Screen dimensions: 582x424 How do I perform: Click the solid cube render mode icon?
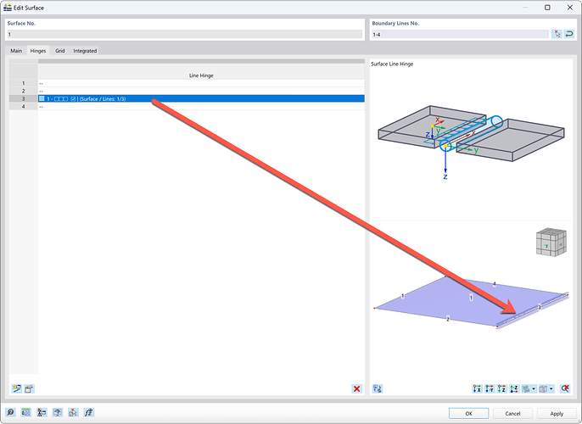(x=543, y=388)
